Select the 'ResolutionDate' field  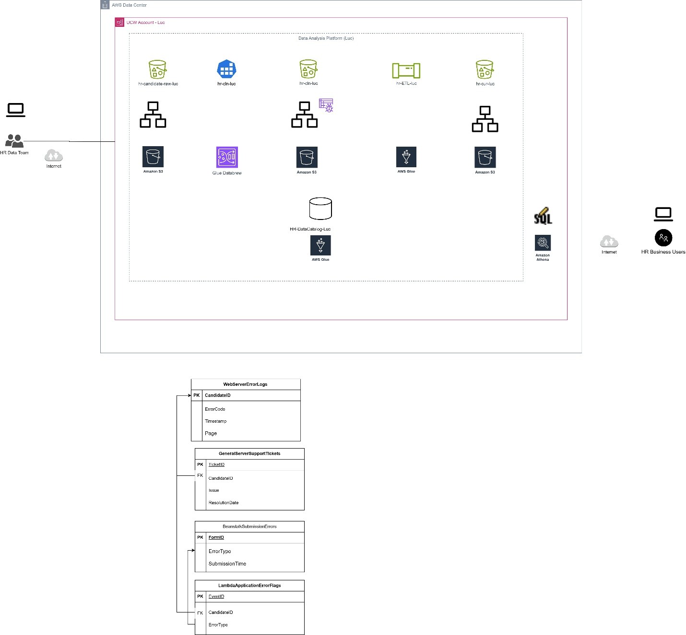pyautogui.click(x=224, y=503)
